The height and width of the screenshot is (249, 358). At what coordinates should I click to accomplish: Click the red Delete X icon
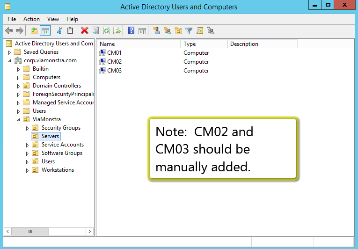click(84, 31)
